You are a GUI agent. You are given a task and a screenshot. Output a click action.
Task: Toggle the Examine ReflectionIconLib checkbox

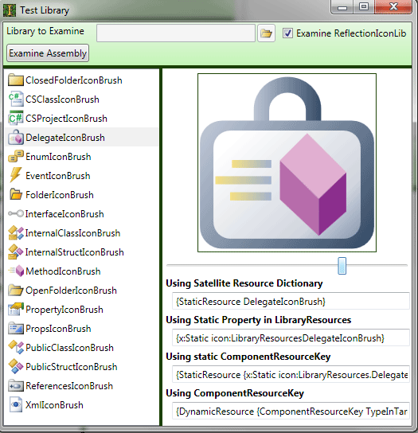coord(287,33)
